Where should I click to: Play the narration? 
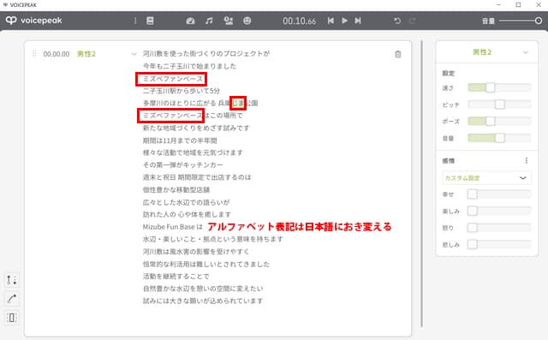point(344,21)
